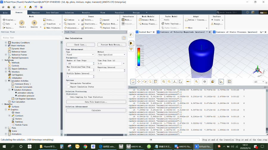This screenshot has height=150, width=268.
Task: Click the rotate view tool icon
Action: tap(133, 82)
